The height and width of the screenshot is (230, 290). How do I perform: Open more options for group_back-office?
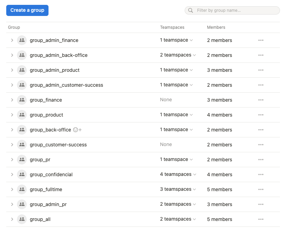pyautogui.click(x=261, y=130)
